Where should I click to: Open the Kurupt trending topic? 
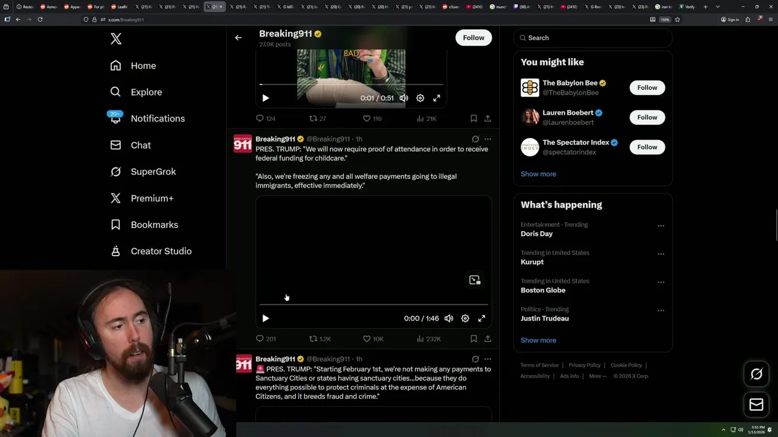532,262
